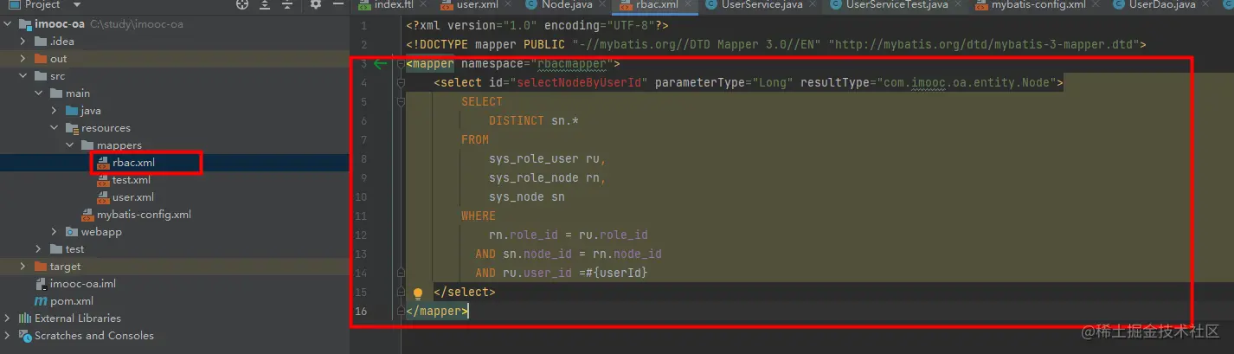The width and height of the screenshot is (1234, 354).
Task: Close the mybatis-config.xml editor tab
Action: tap(1095, 4)
